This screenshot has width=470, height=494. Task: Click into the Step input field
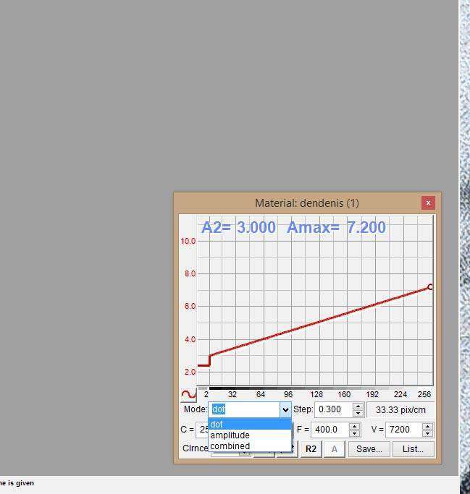pos(332,409)
